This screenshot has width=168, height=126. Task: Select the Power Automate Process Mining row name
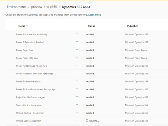coord(31,34)
